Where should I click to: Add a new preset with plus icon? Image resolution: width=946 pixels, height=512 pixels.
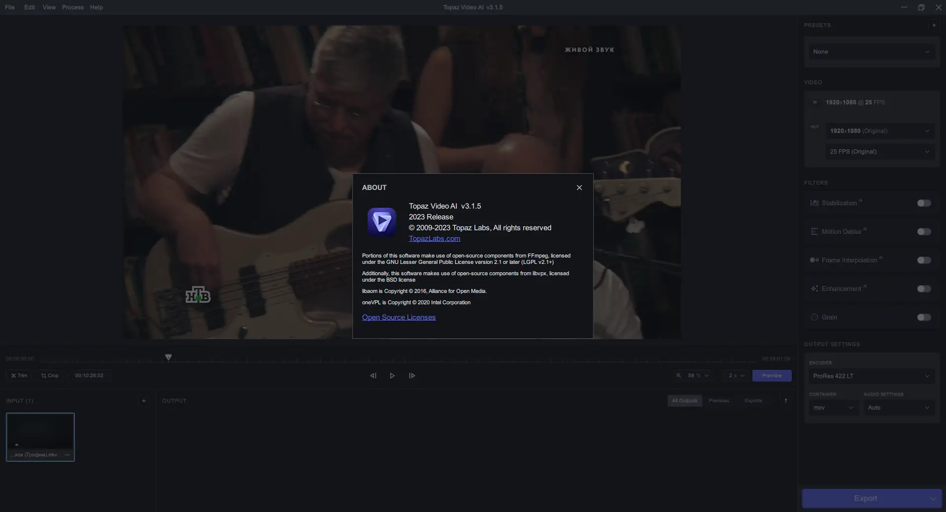click(934, 25)
